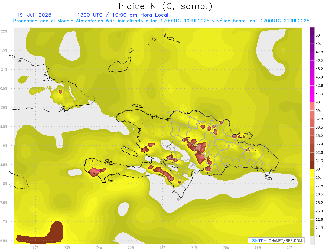Click the legend value "40"
Screen dimensions: 325x251
point(318,102)
